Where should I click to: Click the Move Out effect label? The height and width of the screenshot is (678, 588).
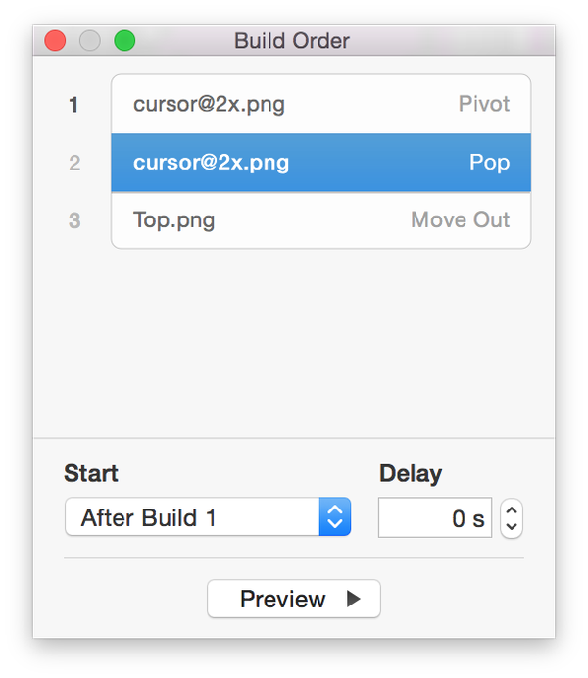click(460, 219)
